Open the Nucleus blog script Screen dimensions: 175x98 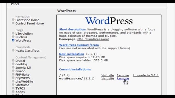click(x=21, y=37)
